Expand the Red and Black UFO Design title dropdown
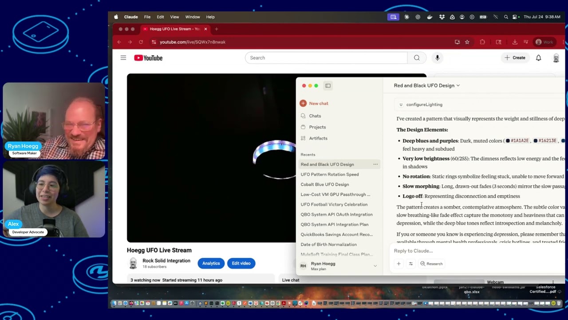Viewport: 568px width, 320px height. [427, 85]
